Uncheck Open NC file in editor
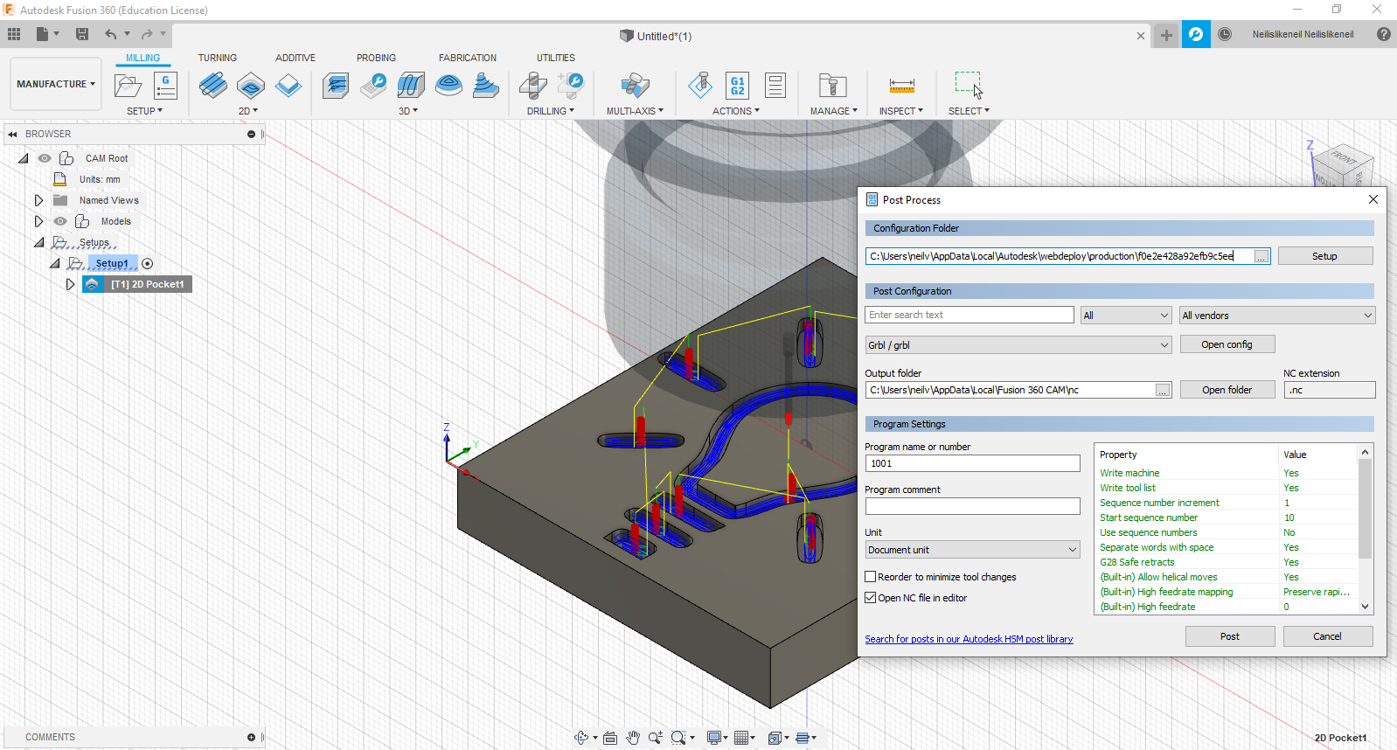The width and height of the screenshot is (1397, 750). click(871, 598)
